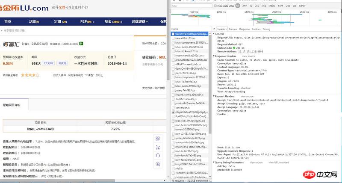
Task: Click the headset customer service icon
Action: point(158,155)
